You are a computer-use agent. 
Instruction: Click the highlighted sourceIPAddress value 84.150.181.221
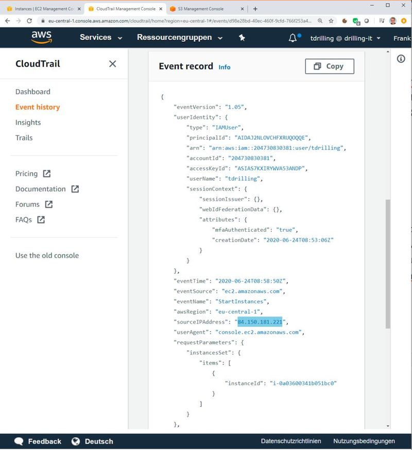260,322
